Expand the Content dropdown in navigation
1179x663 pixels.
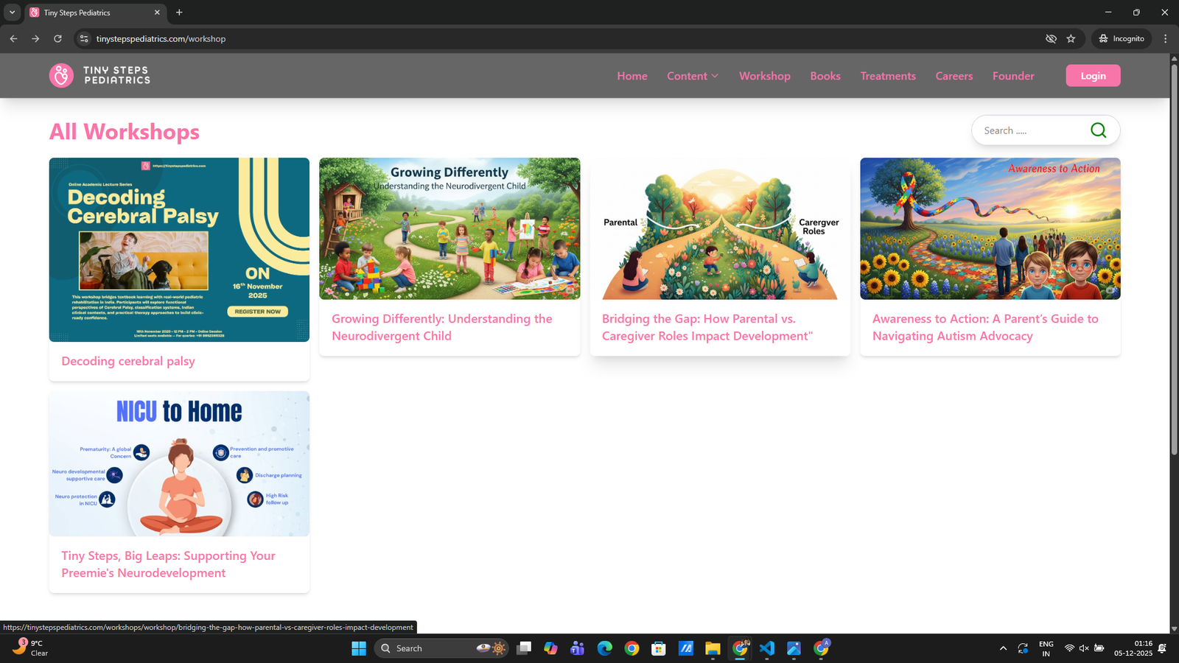tap(692, 76)
